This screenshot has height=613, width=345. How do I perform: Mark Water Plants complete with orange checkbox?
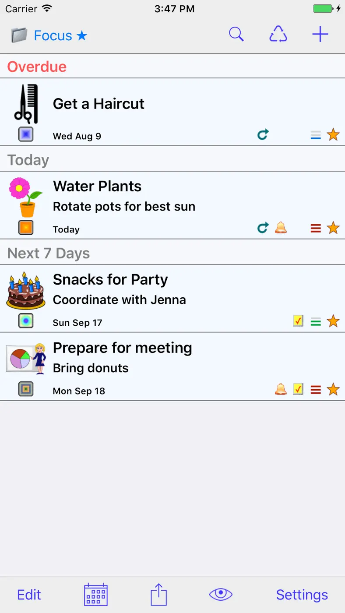pyautogui.click(x=26, y=228)
